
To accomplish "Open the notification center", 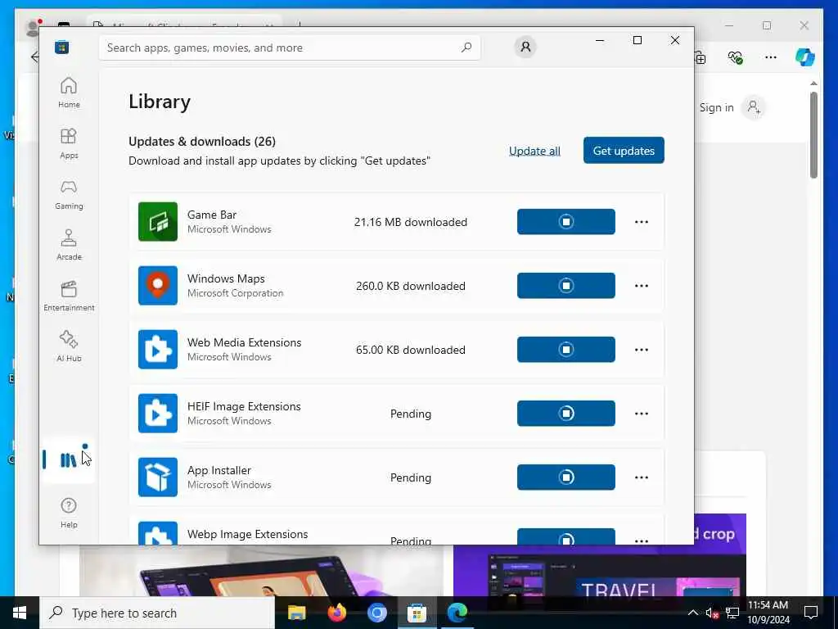I will 811,613.
